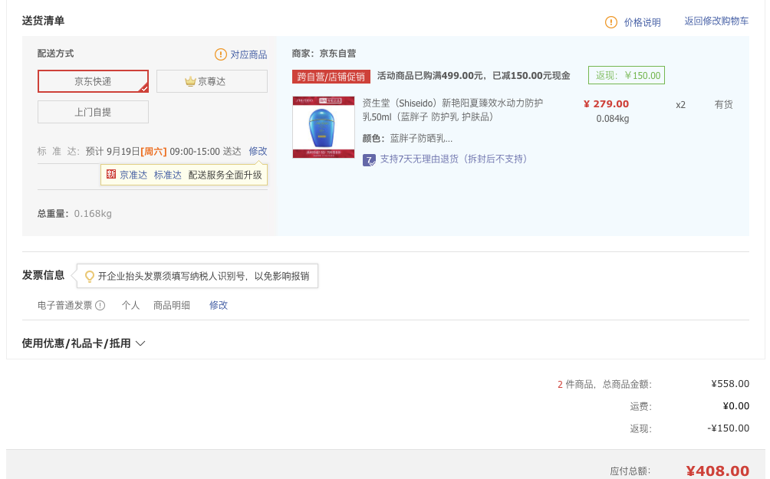
Task: Click the ¥558.00 total goods amount
Action: 730,384
